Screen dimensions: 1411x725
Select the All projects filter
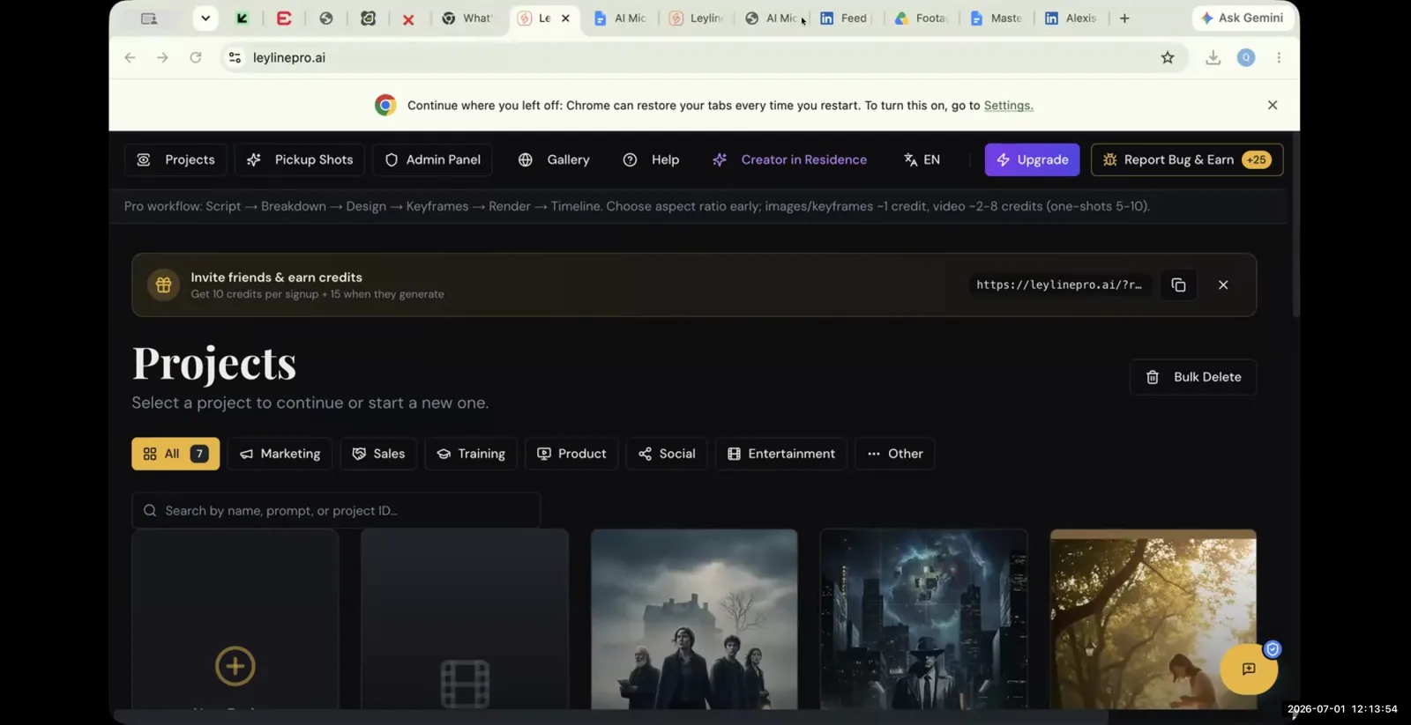point(175,454)
